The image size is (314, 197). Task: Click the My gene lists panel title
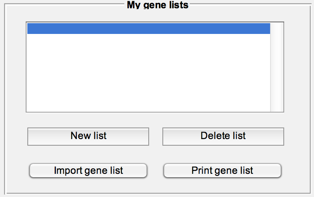point(157,5)
